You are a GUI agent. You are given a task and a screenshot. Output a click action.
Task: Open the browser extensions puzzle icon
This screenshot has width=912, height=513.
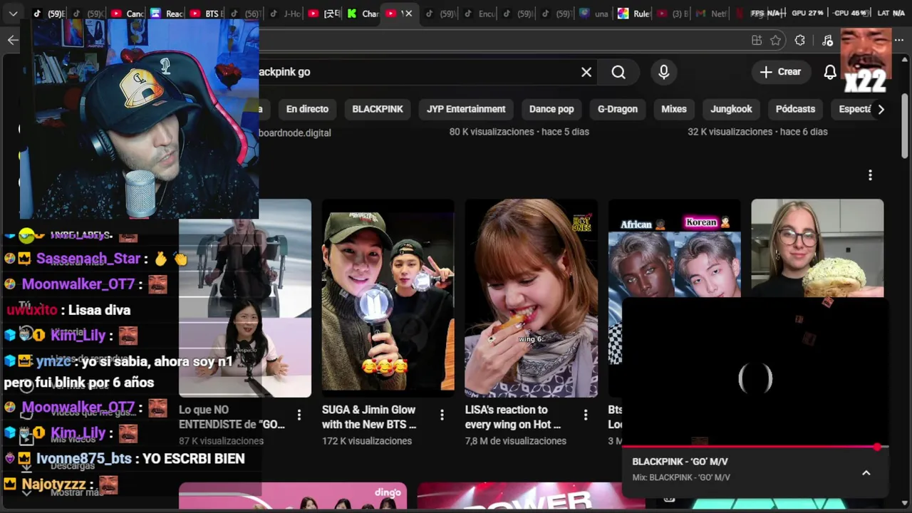pyautogui.click(x=800, y=41)
